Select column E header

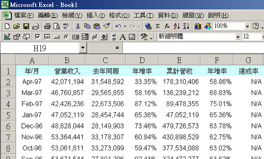[x=179, y=60]
